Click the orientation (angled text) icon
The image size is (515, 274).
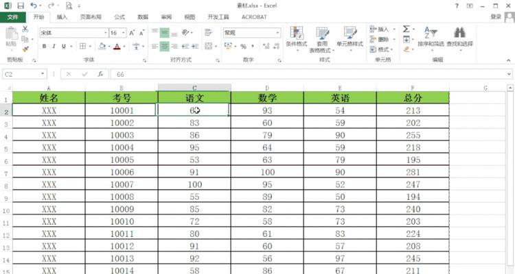[185, 32]
